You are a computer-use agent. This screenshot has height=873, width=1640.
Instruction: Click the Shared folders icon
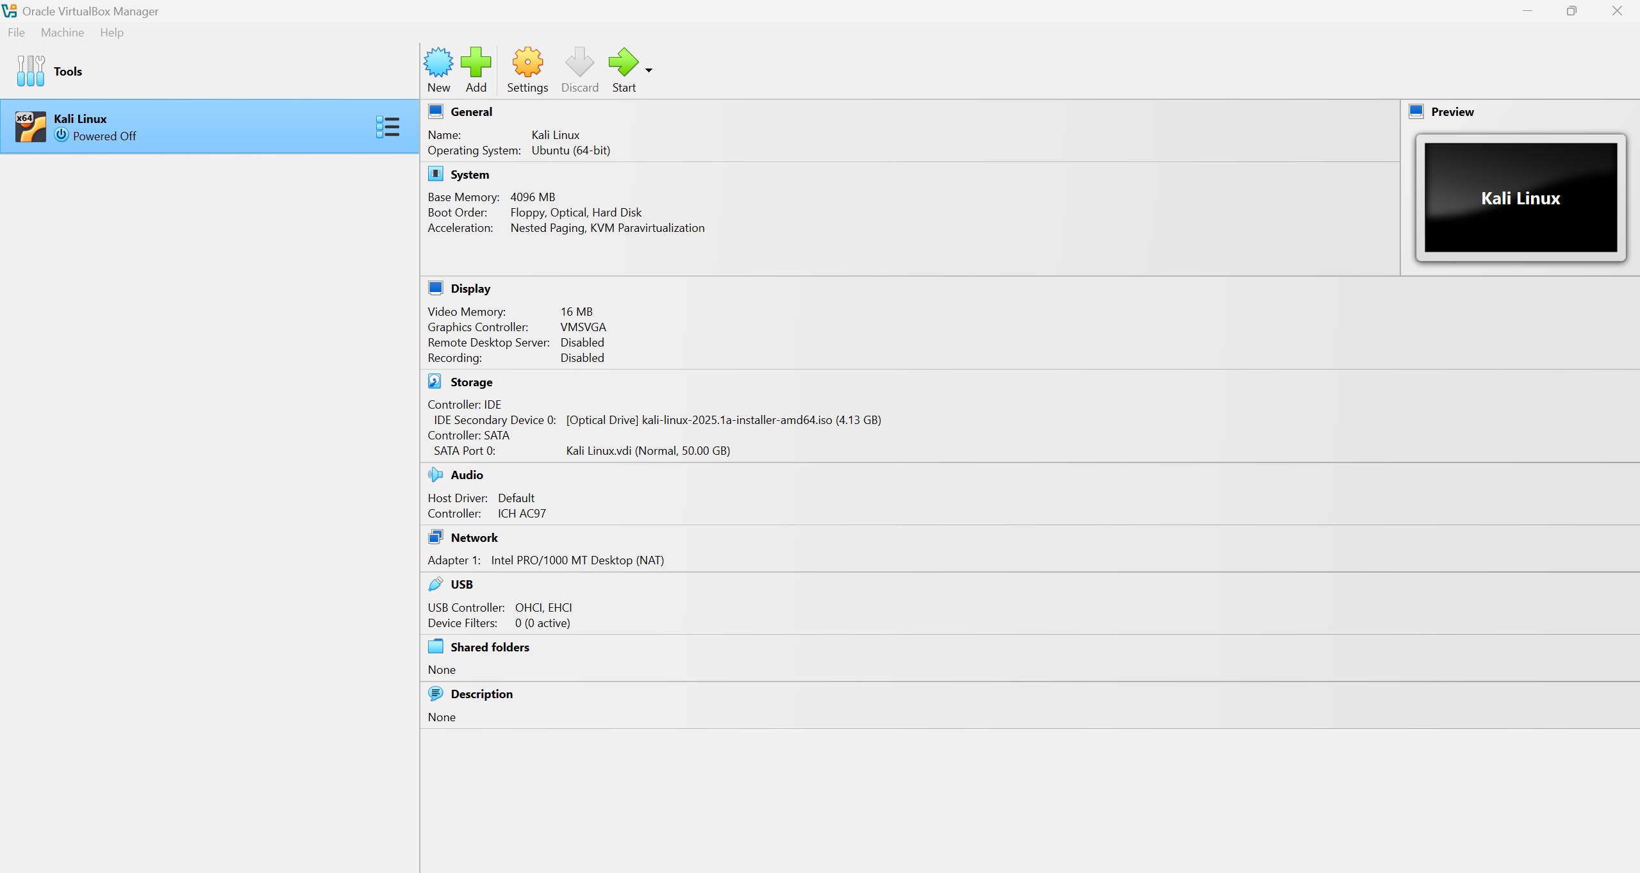435,646
